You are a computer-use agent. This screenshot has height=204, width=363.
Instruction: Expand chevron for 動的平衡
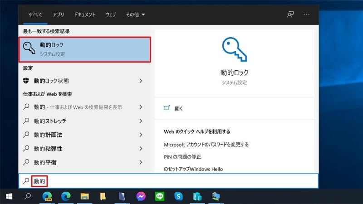click(x=141, y=162)
